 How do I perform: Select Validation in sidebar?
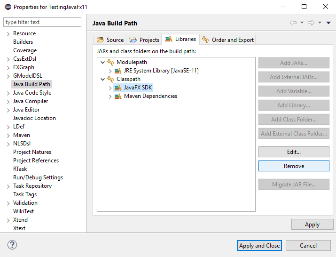pyautogui.click(x=25, y=203)
